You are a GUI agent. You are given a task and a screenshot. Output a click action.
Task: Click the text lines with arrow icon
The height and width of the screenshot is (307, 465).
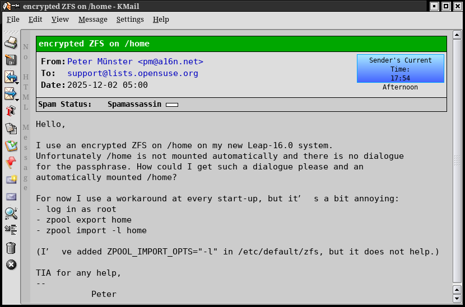click(11, 230)
